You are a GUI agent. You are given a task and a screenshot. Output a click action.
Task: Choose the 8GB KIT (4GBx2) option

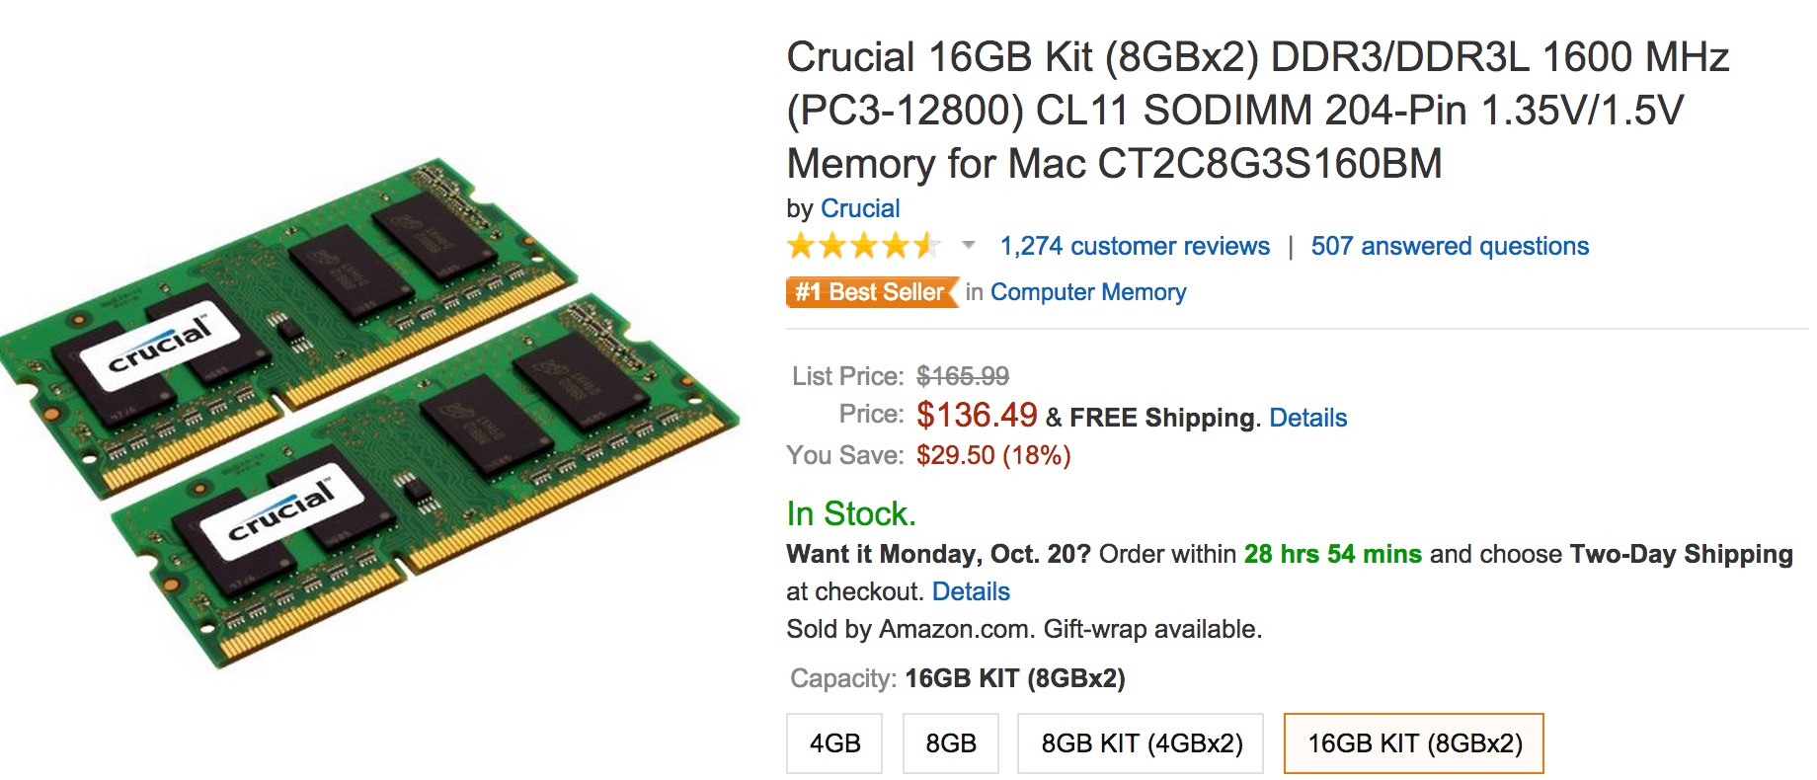(1141, 743)
